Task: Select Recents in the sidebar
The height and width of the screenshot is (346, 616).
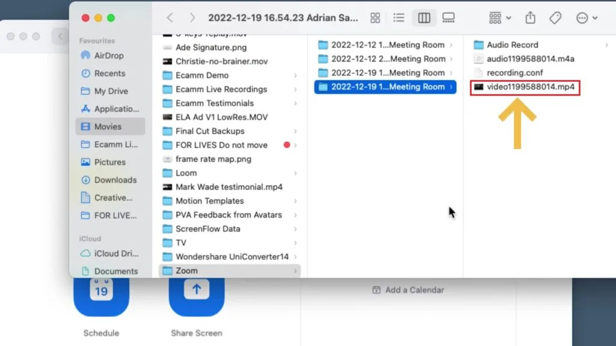Action: (x=109, y=73)
